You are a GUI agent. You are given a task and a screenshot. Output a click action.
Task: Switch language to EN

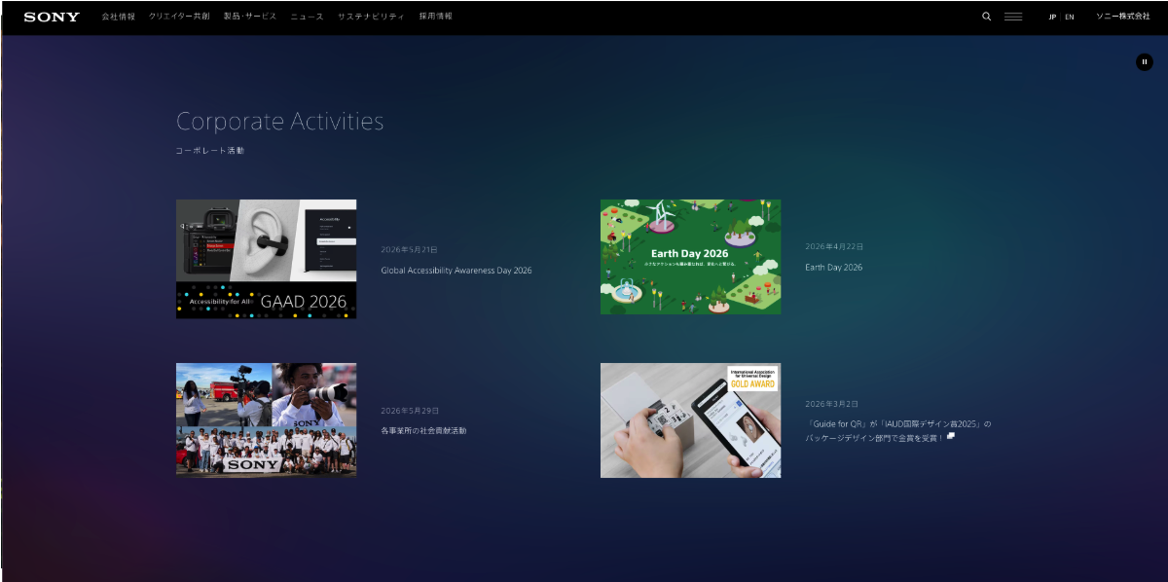[x=1070, y=17]
